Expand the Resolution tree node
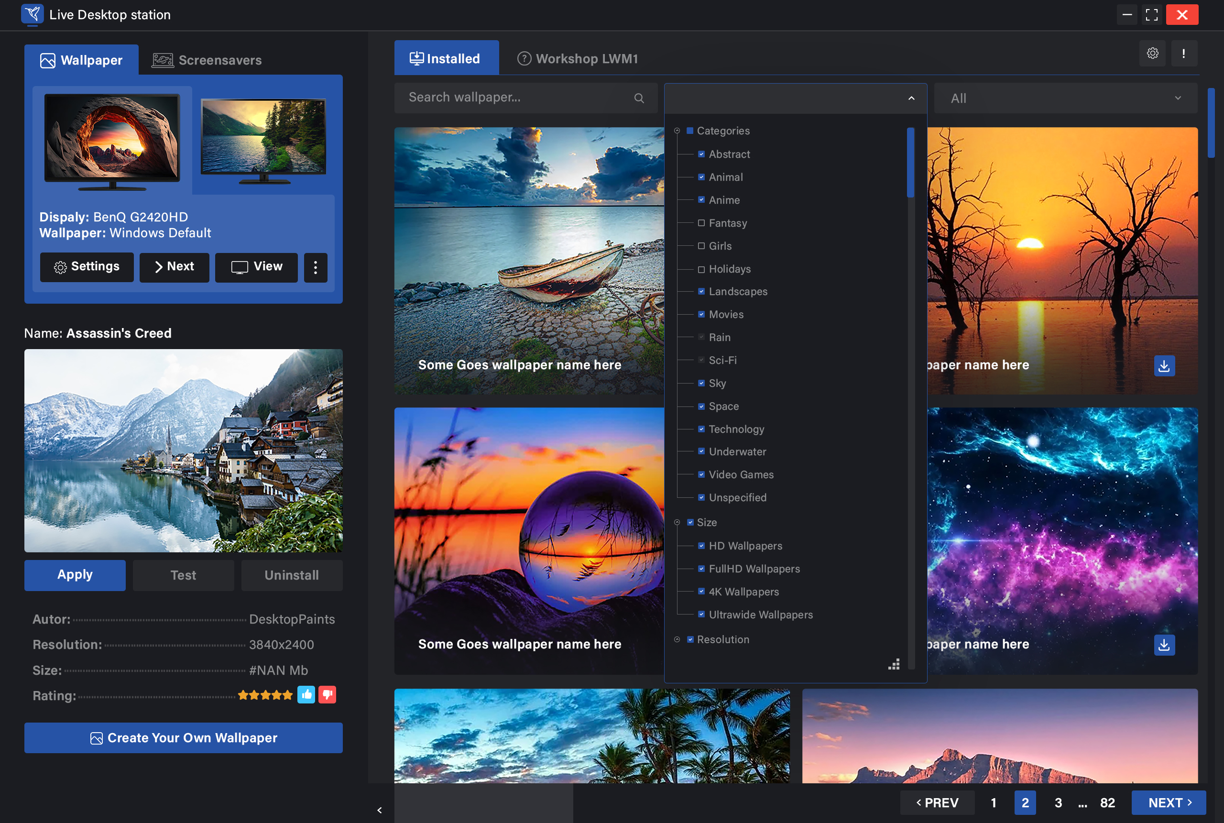Viewport: 1224px width, 823px height. point(677,640)
